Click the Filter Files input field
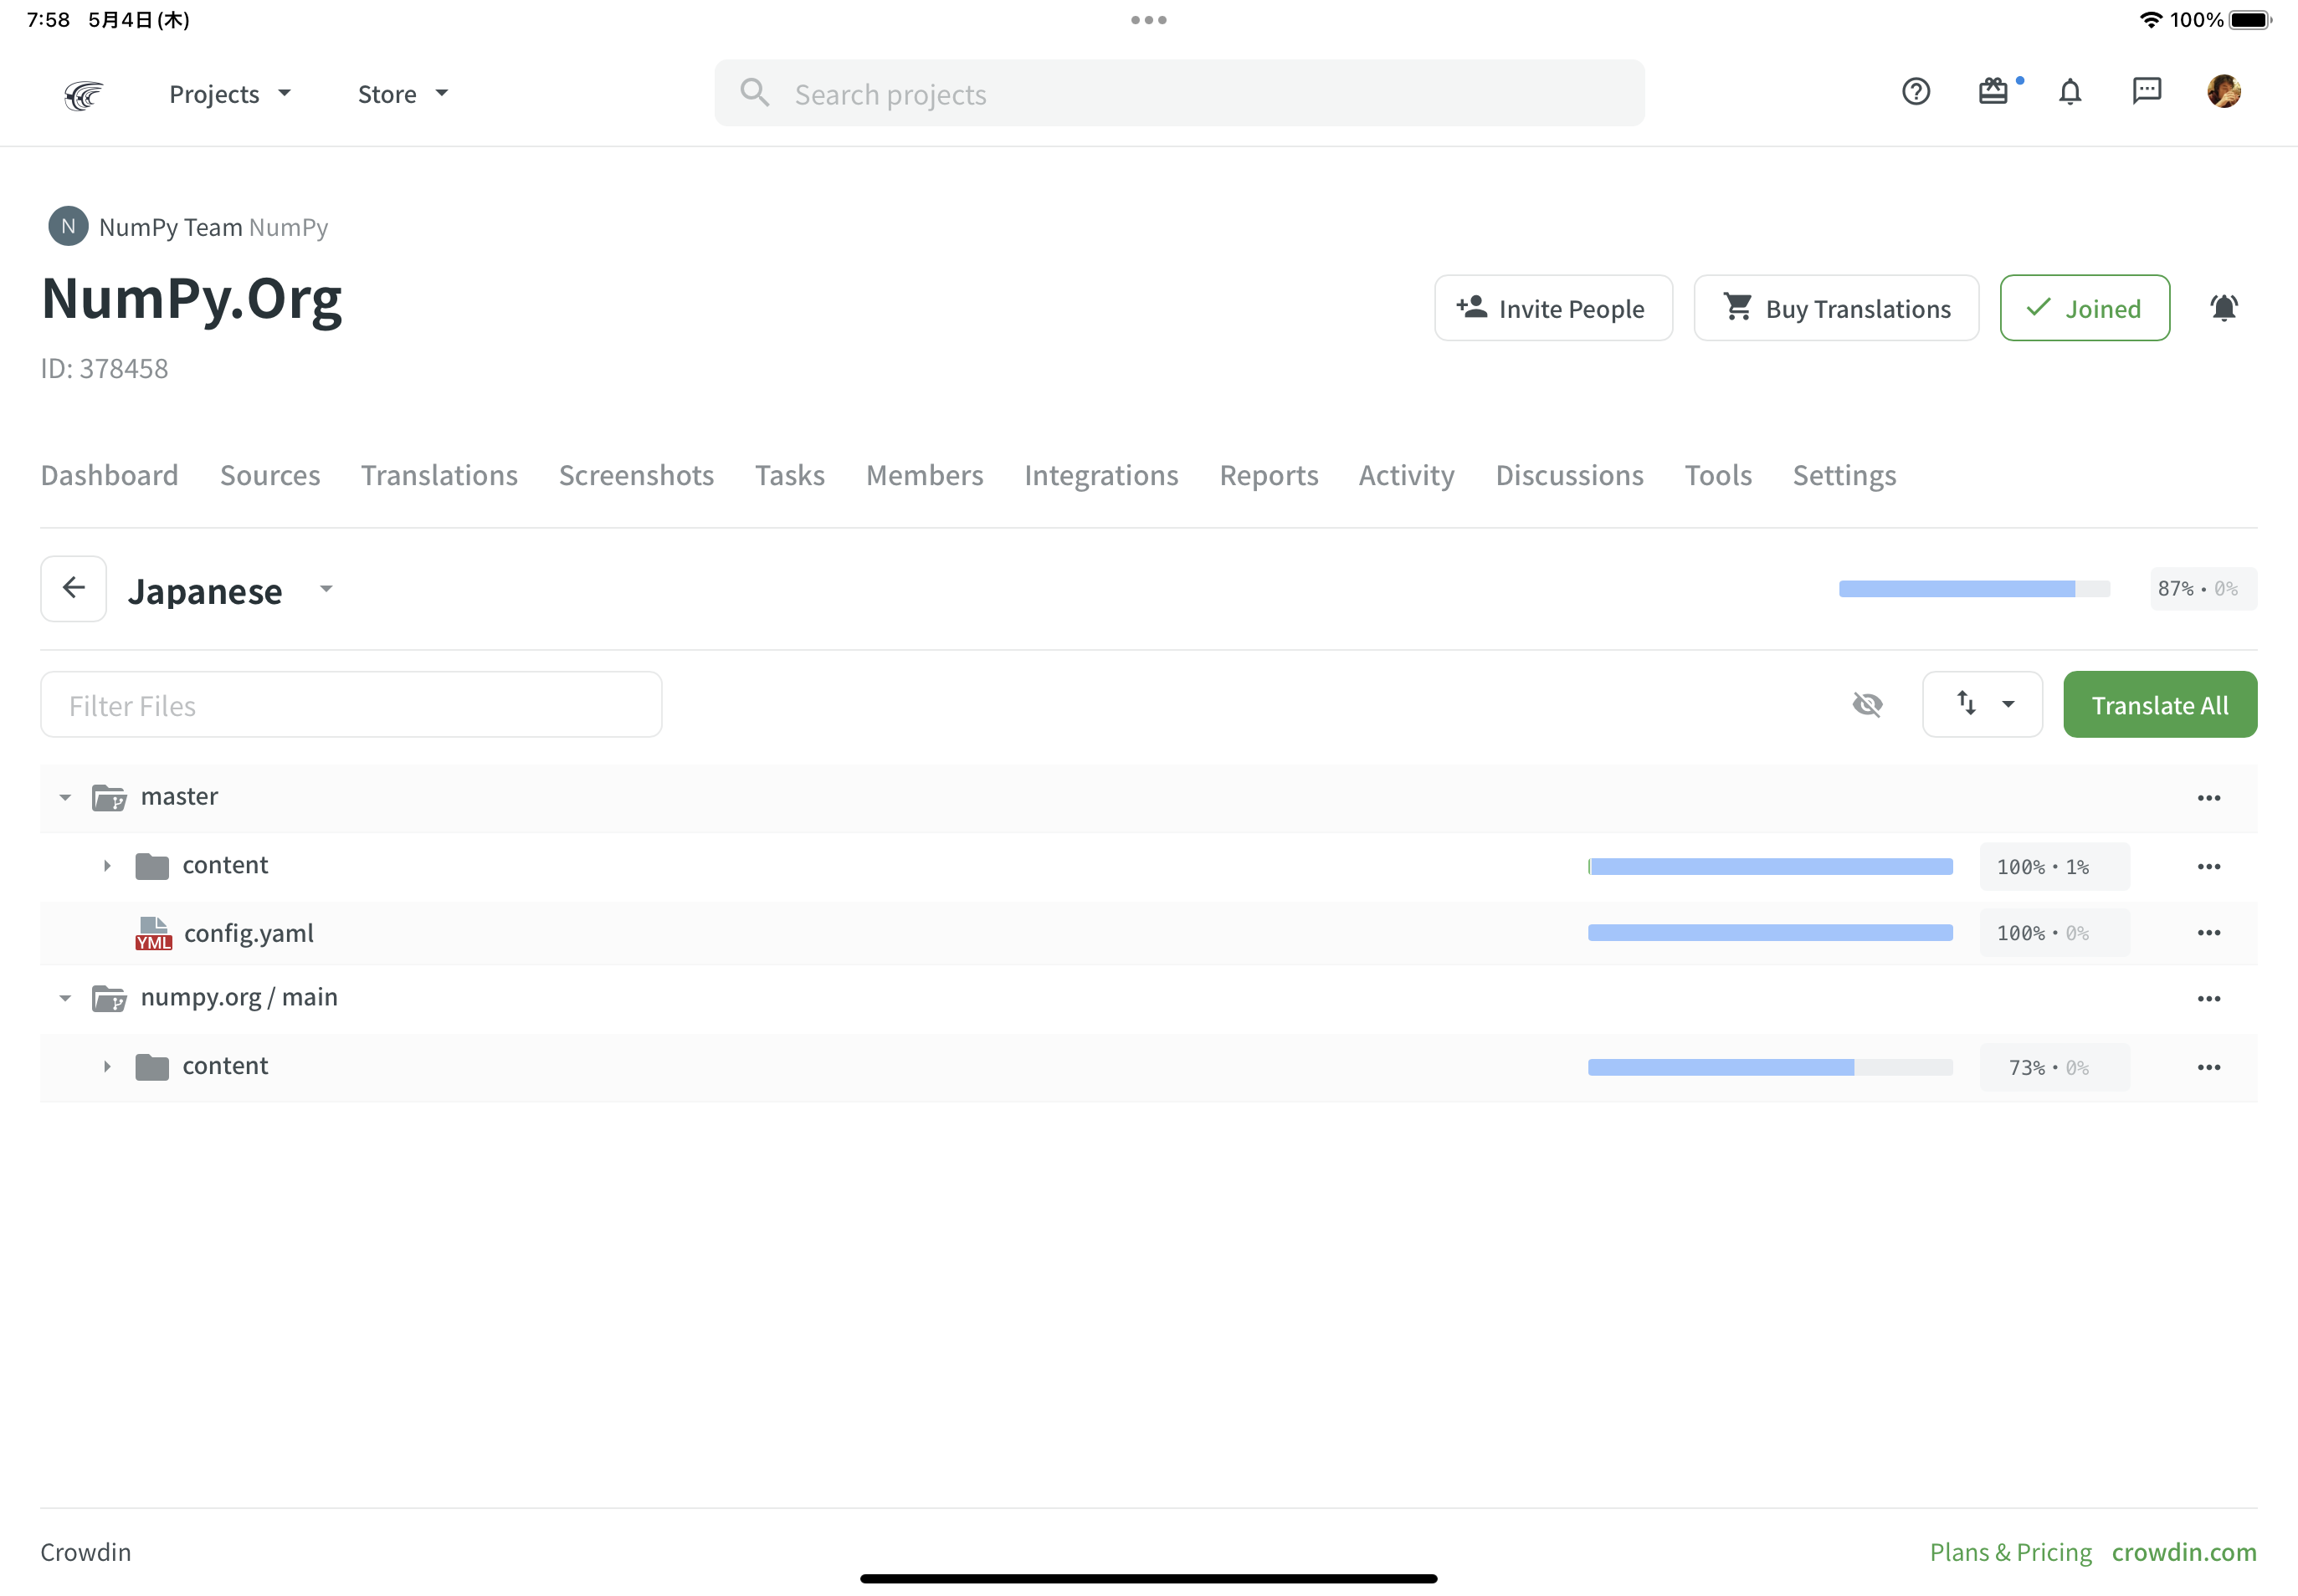This screenshot has width=2298, height=1596. pos(350,705)
